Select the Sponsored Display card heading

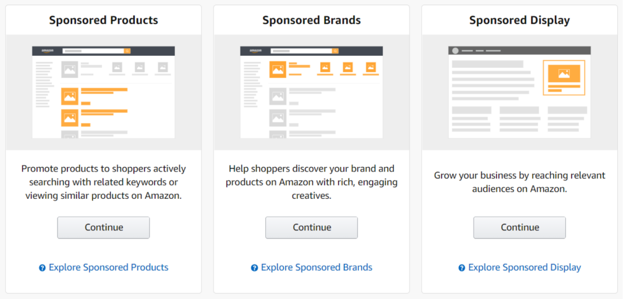click(x=520, y=20)
